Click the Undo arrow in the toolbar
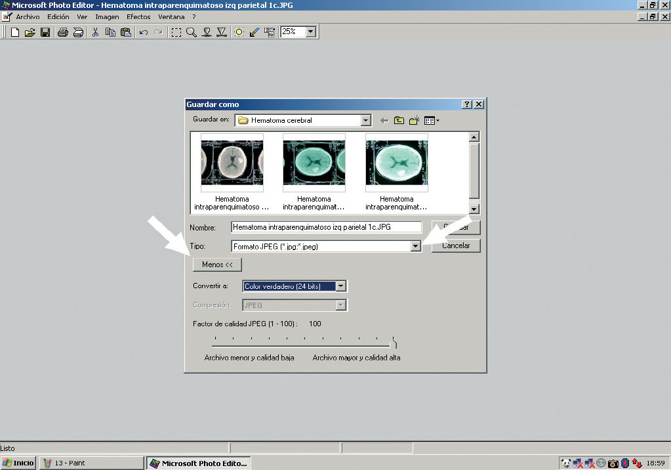 (143, 32)
